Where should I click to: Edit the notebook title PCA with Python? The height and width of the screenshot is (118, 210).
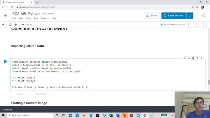coord(26,13)
